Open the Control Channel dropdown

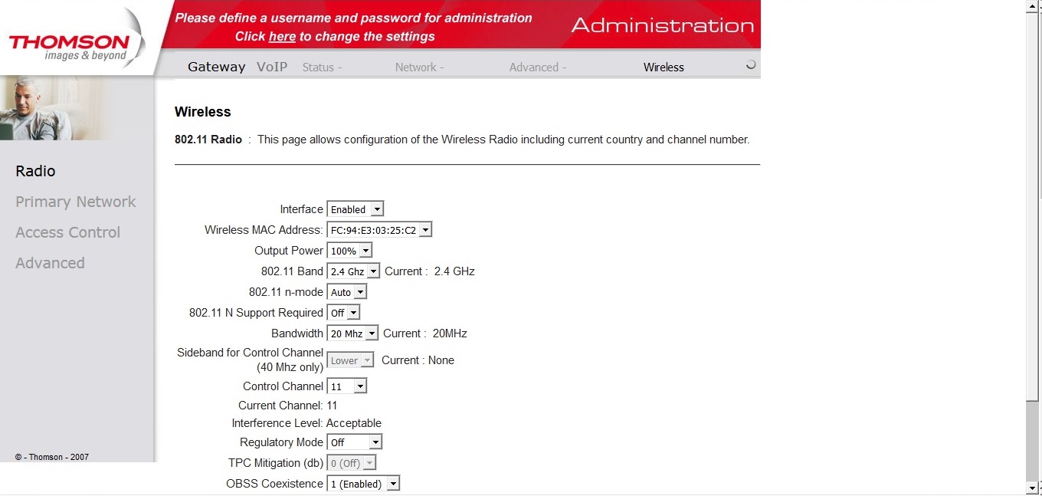pyautogui.click(x=347, y=386)
